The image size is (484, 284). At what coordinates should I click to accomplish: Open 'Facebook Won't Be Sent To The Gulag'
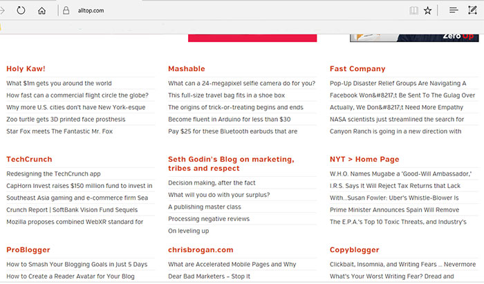[x=402, y=95]
